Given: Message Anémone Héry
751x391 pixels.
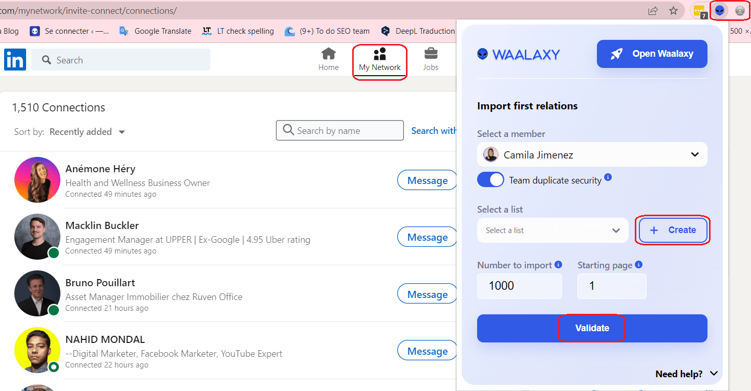Looking at the screenshot, I should click(427, 180).
